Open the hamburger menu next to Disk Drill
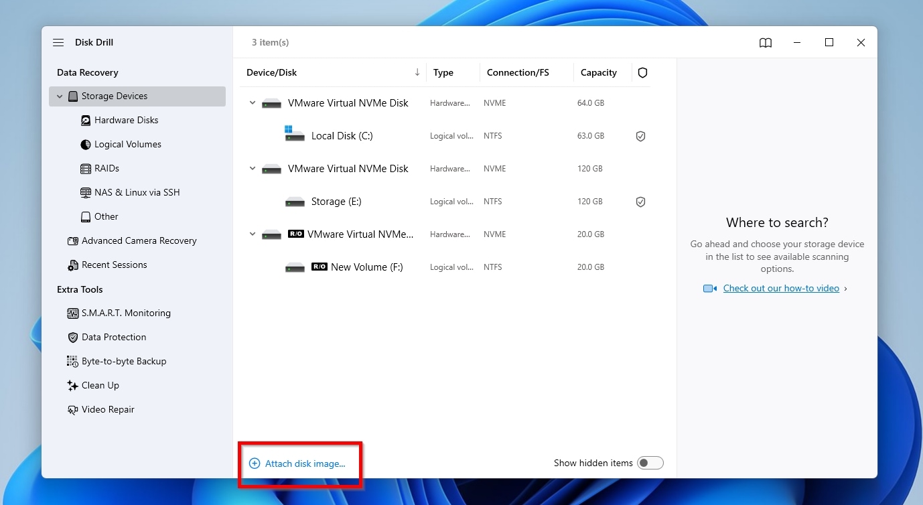Screen dimensions: 923x505 58,42
